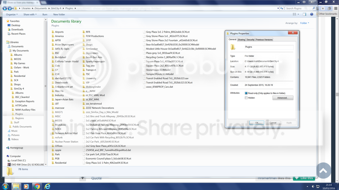Expand the Plugins breadcrumb arrow

click(x=75, y=8)
